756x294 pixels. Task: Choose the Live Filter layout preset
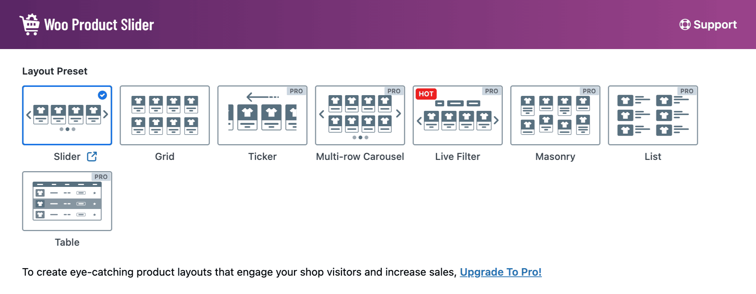(x=457, y=115)
